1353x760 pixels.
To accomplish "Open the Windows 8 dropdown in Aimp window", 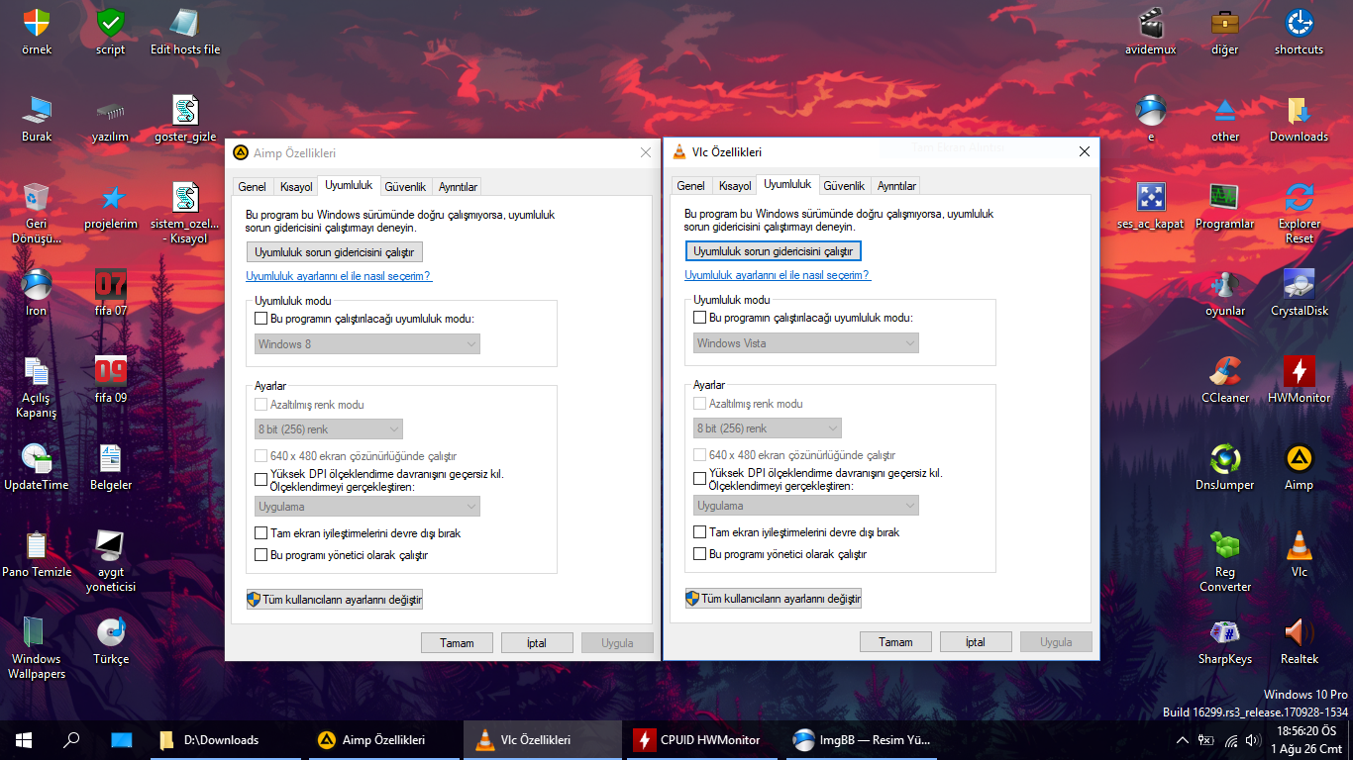I will (367, 344).
